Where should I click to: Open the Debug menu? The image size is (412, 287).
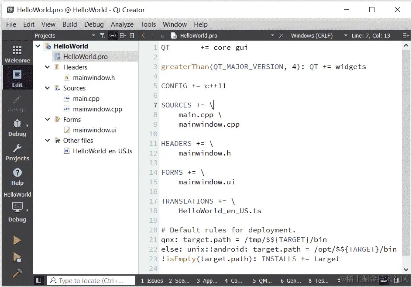tap(94, 24)
